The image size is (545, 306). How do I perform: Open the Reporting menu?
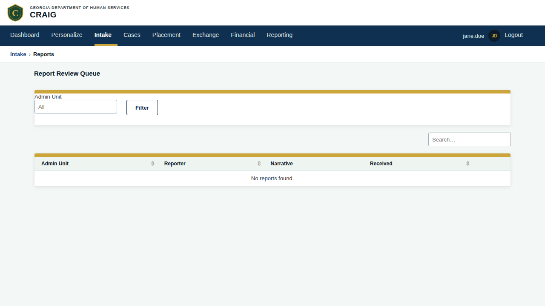279,35
